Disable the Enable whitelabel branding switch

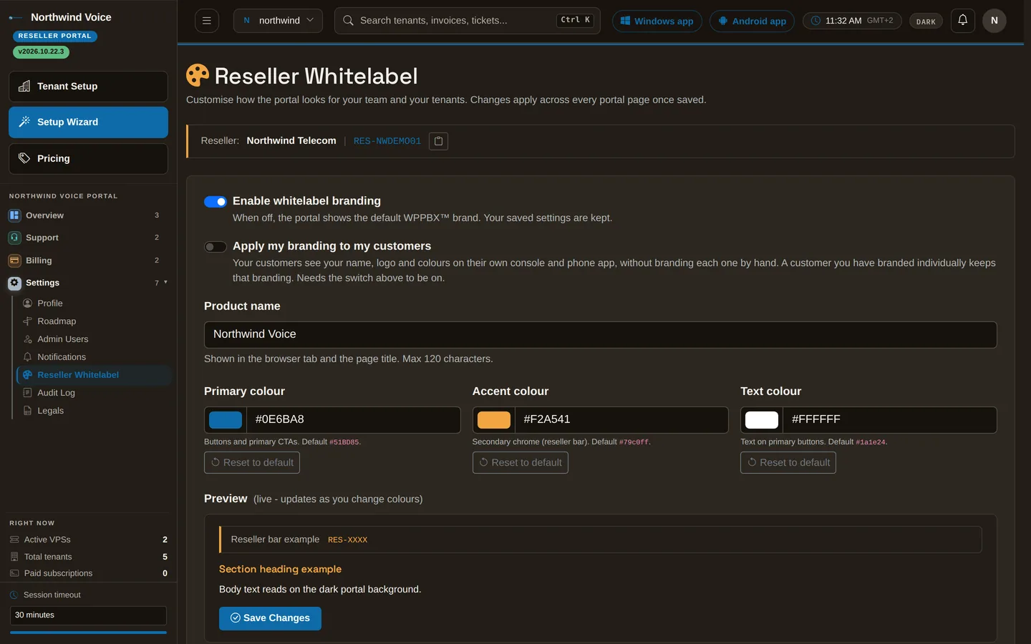click(x=216, y=202)
